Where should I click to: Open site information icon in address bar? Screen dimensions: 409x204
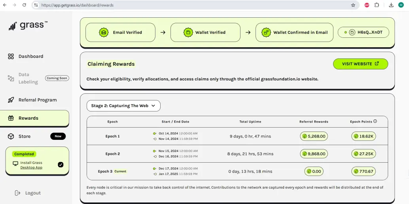pos(36,5)
